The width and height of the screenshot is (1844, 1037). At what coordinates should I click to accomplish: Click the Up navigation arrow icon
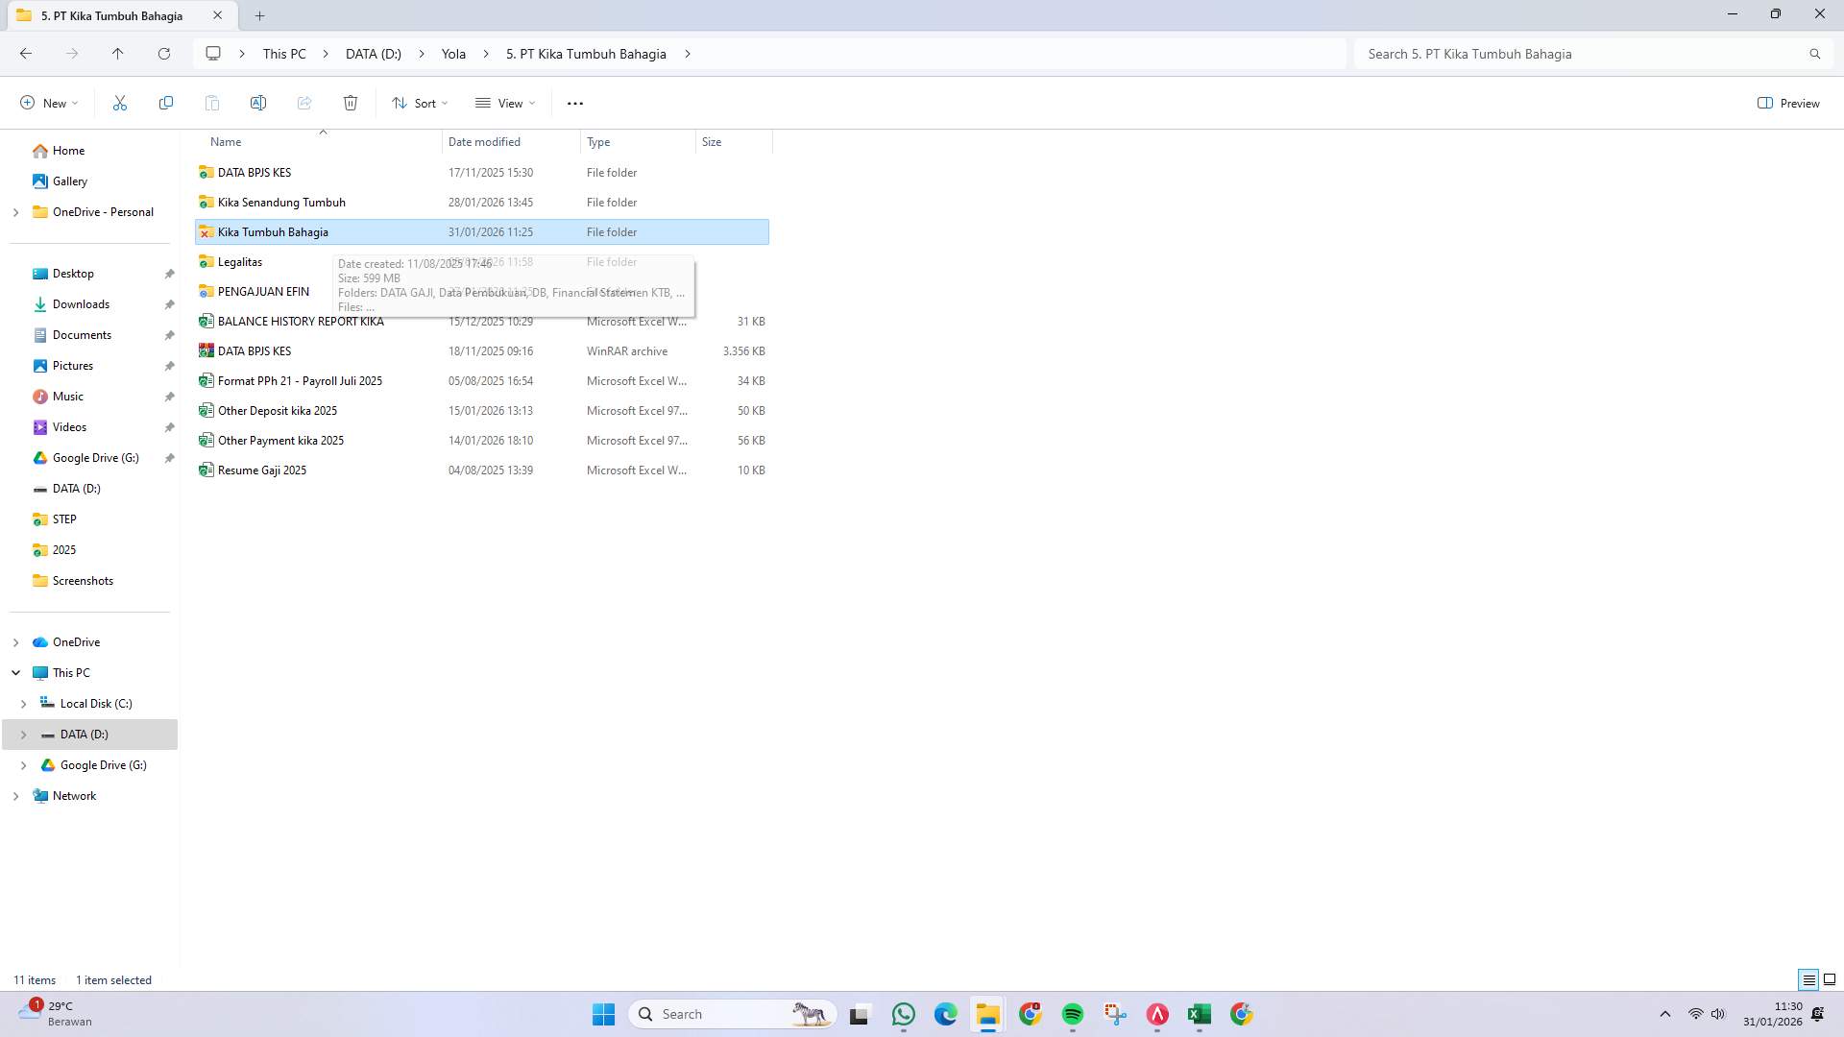pyautogui.click(x=118, y=54)
